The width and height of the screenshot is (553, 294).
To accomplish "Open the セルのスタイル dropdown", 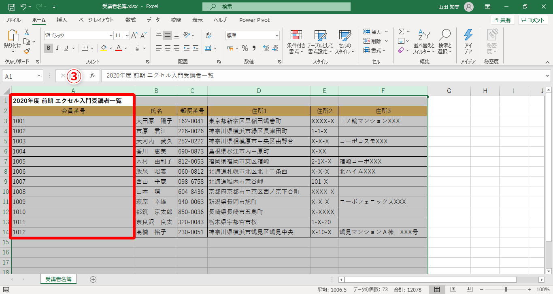I will [x=345, y=42].
